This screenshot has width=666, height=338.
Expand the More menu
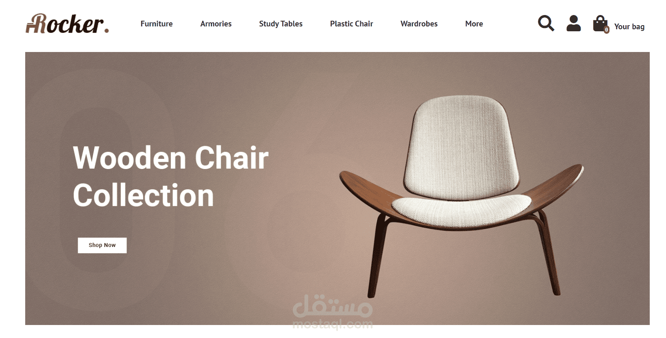pyautogui.click(x=474, y=24)
